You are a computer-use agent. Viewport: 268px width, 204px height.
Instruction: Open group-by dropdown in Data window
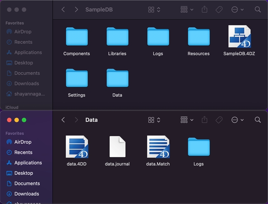[187, 120]
